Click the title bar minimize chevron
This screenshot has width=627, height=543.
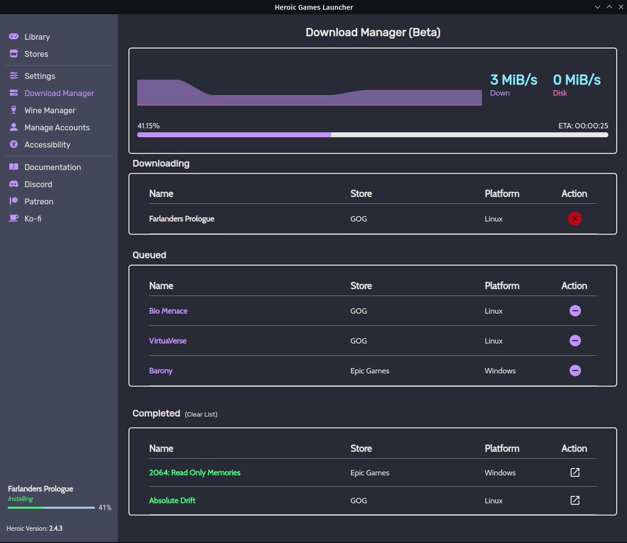(598, 7)
